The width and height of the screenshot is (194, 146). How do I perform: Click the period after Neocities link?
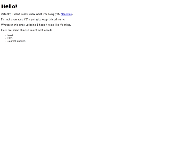click(x=72, y=14)
